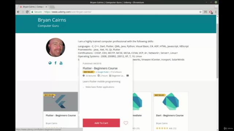Click 'Make basic flutter applications' bullet text
Image resolution: width=234 pixels, height=131 pixels.
point(100,87)
